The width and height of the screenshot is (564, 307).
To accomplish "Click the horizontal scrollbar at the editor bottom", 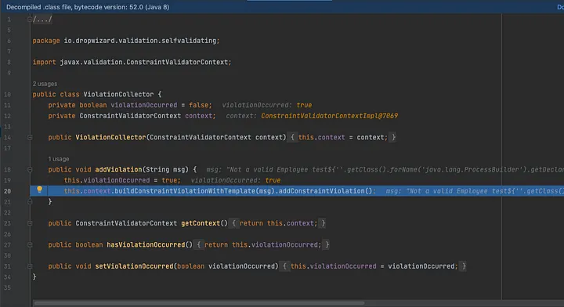I will tap(199, 303).
